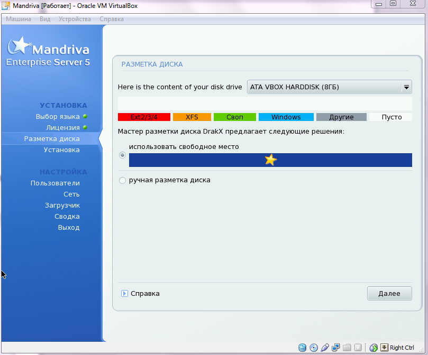Click the Mandriva star logo
428x355 pixels.
19,45
